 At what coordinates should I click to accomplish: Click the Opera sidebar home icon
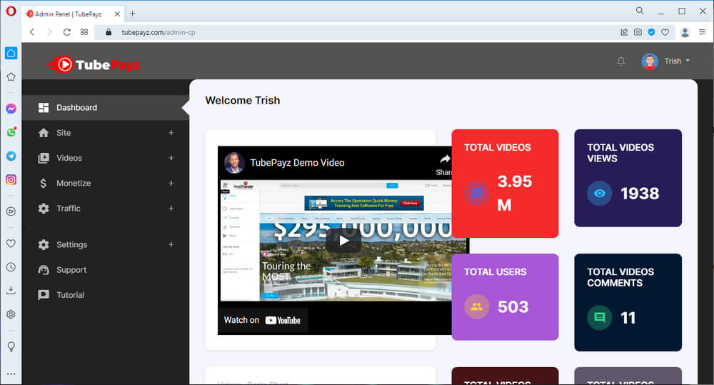pyautogui.click(x=11, y=54)
